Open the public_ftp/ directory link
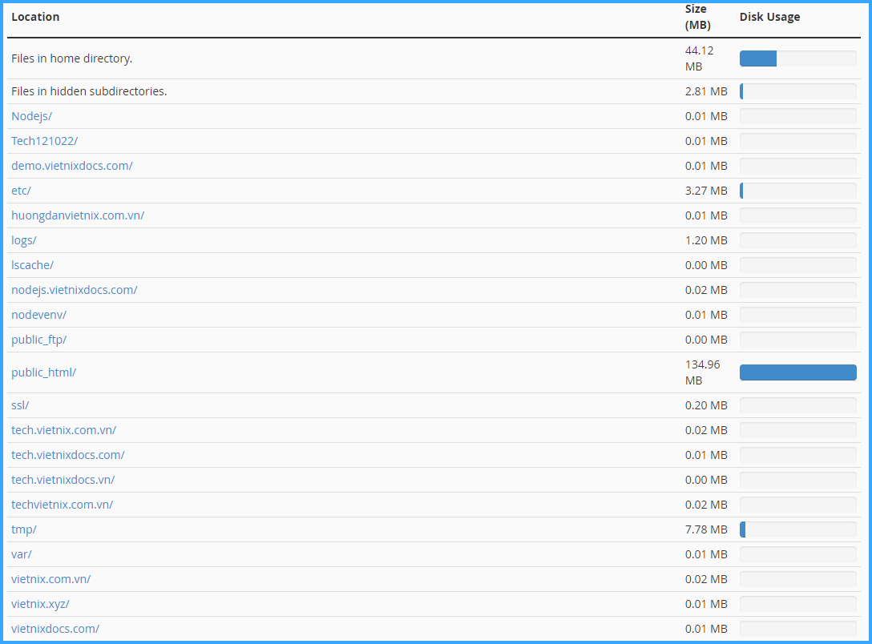 point(39,340)
